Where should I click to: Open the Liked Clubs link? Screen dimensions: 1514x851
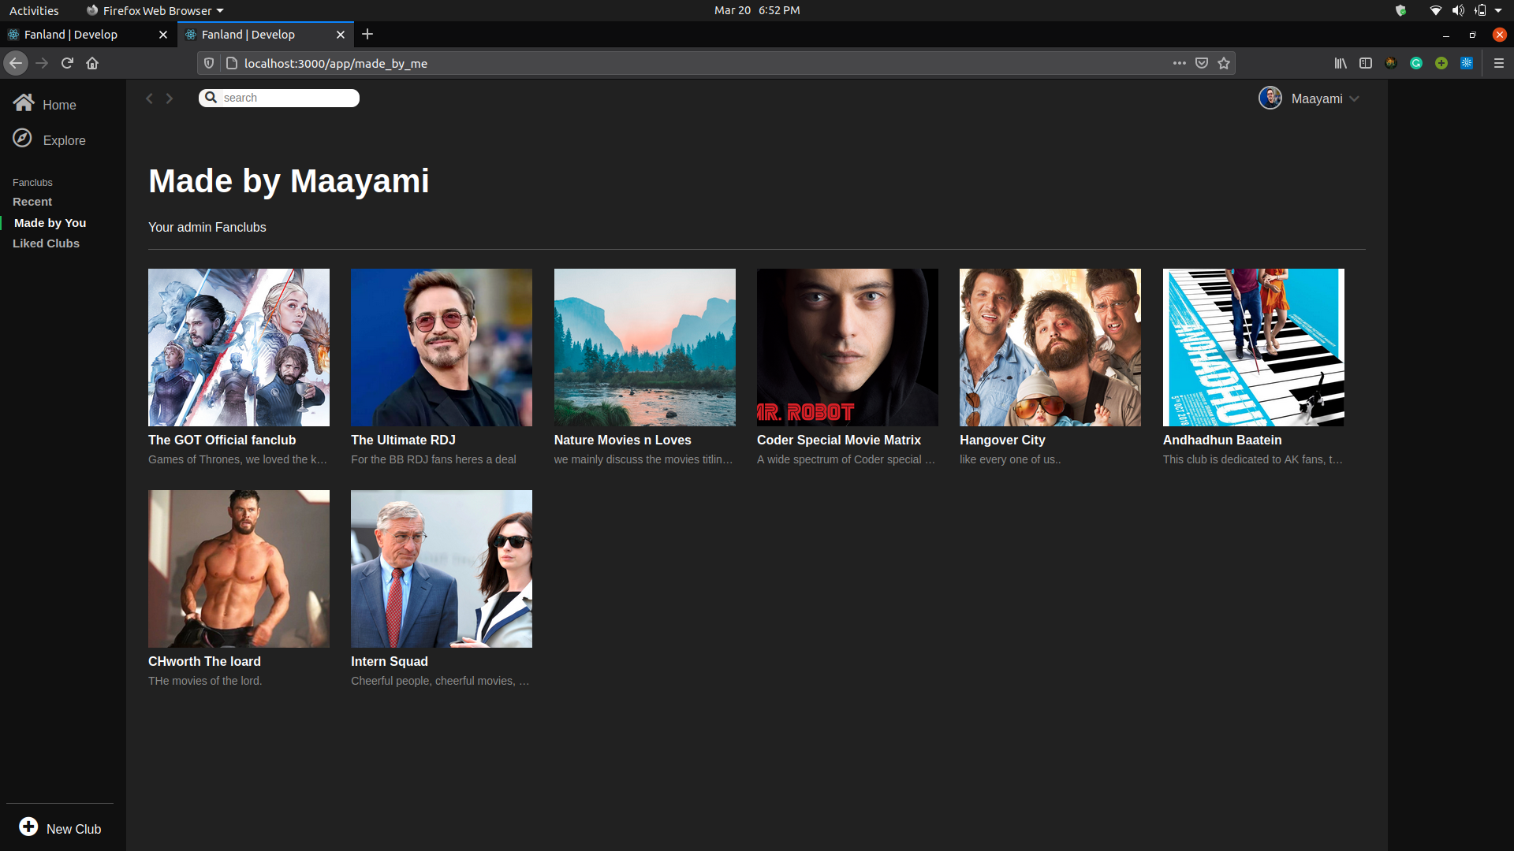click(x=46, y=243)
